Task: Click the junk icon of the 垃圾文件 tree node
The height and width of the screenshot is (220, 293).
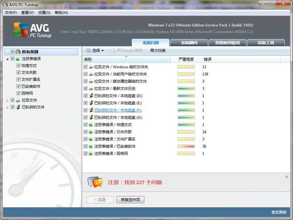Action: (x=18, y=100)
